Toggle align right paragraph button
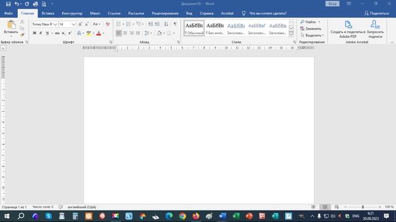The width and height of the screenshot is (396, 222). [x=132, y=33]
